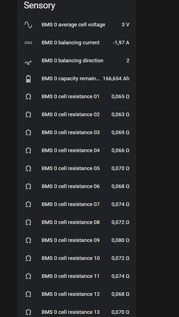Click the 0,074 Ω value of resistance 07

(121, 204)
